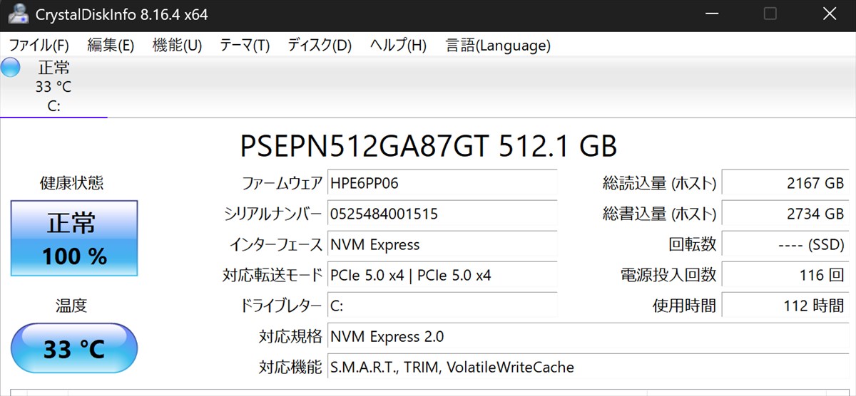This screenshot has width=856, height=396.
Task: Click the interface field NVM Express
Action: pos(442,244)
